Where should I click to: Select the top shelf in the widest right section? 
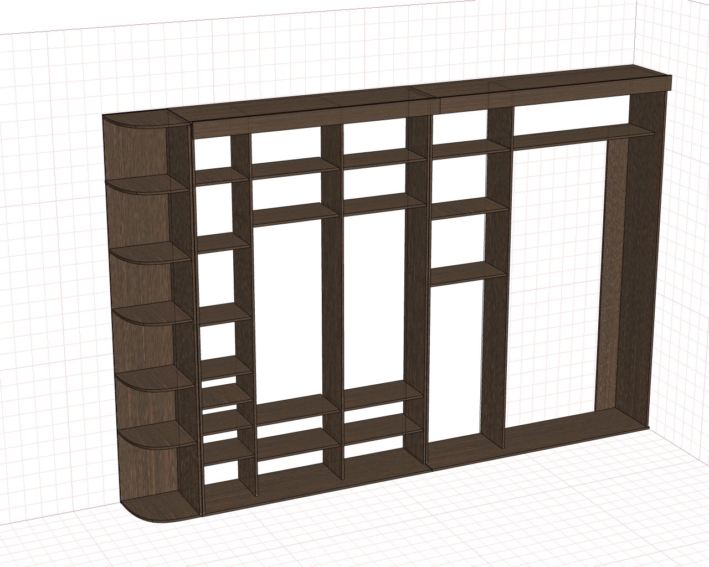[583, 136]
